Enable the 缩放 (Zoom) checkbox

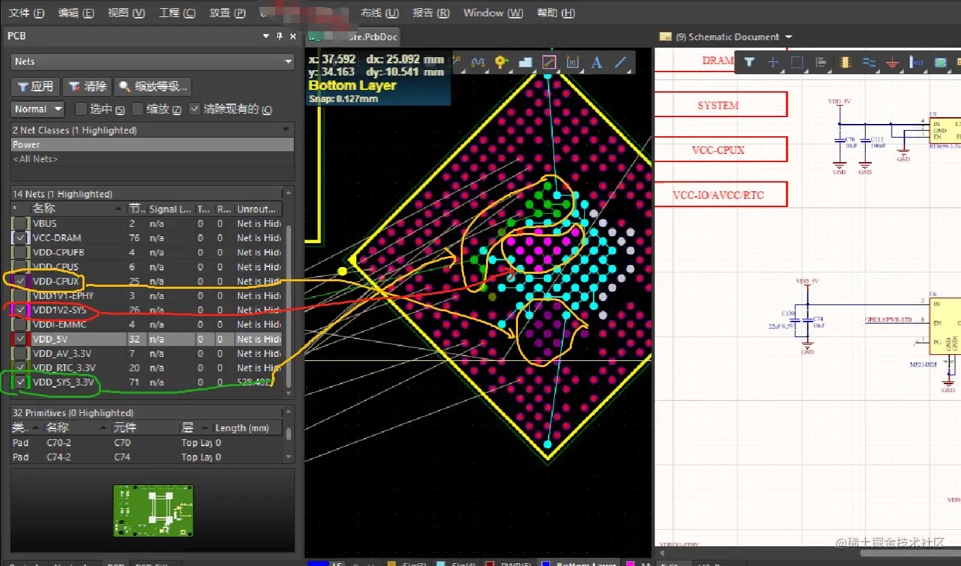[138, 109]
